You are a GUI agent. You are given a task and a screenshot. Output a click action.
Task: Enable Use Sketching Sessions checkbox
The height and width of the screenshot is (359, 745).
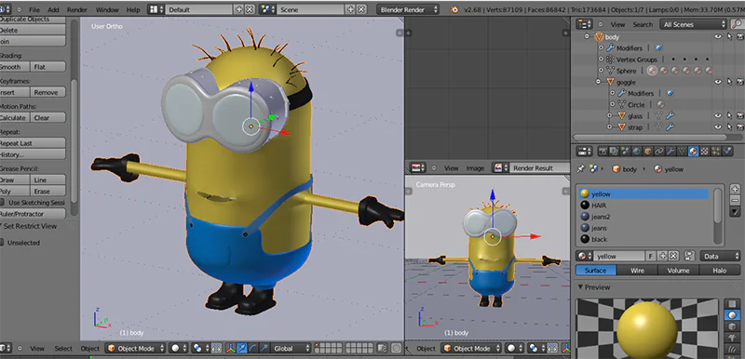(3, 203)
